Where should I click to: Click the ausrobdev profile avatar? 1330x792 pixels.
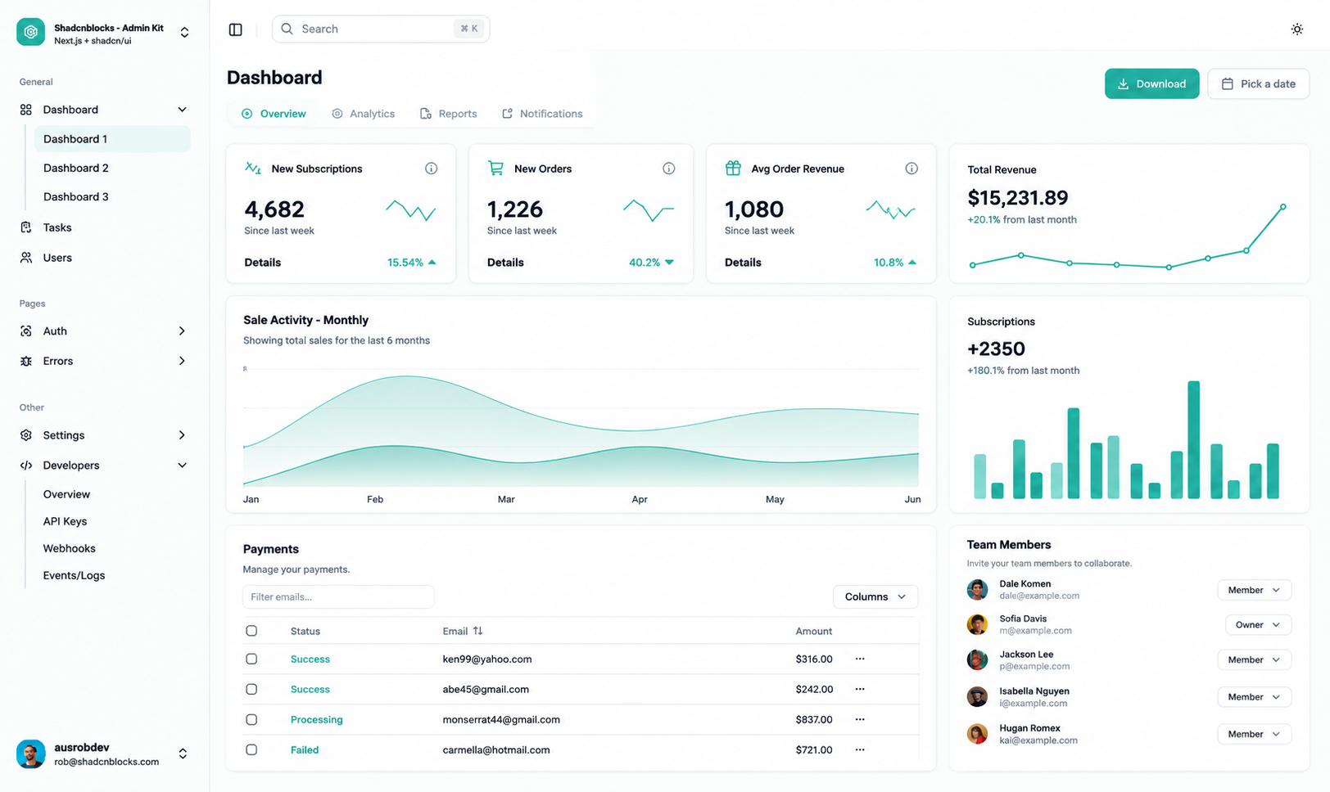click(x=31, y=754)
